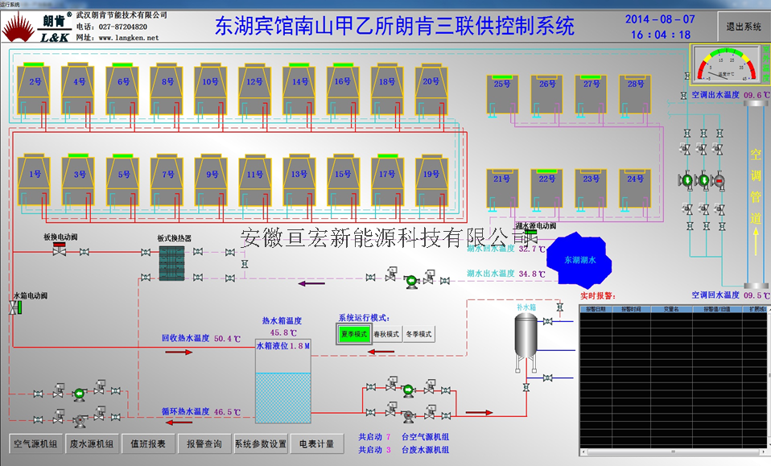Select air source unit 2号
Viewport: 771px width, 466px height.
click(34, 89)
